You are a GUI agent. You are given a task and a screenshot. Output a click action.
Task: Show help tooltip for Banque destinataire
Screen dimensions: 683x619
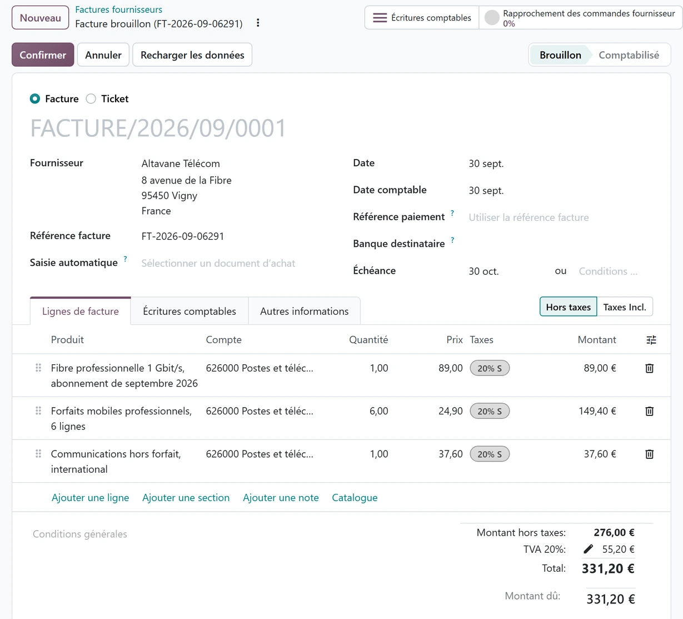tap(452, 240)
